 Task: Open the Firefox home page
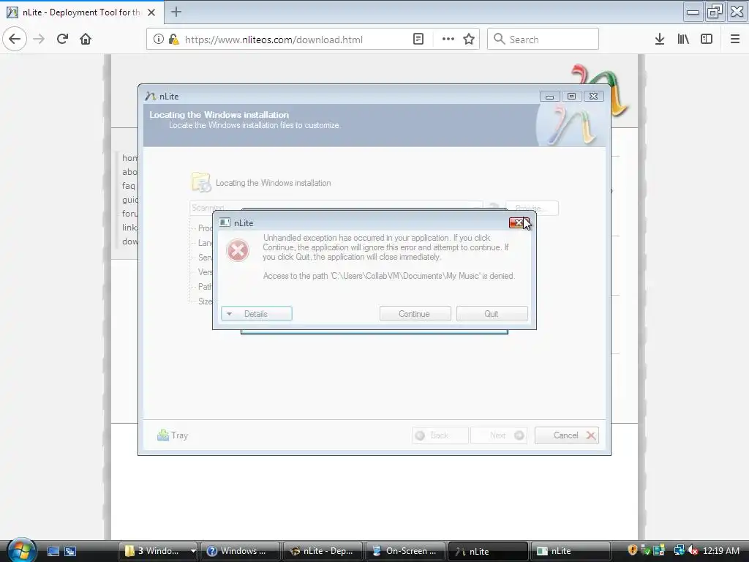(x=86, y=40)
